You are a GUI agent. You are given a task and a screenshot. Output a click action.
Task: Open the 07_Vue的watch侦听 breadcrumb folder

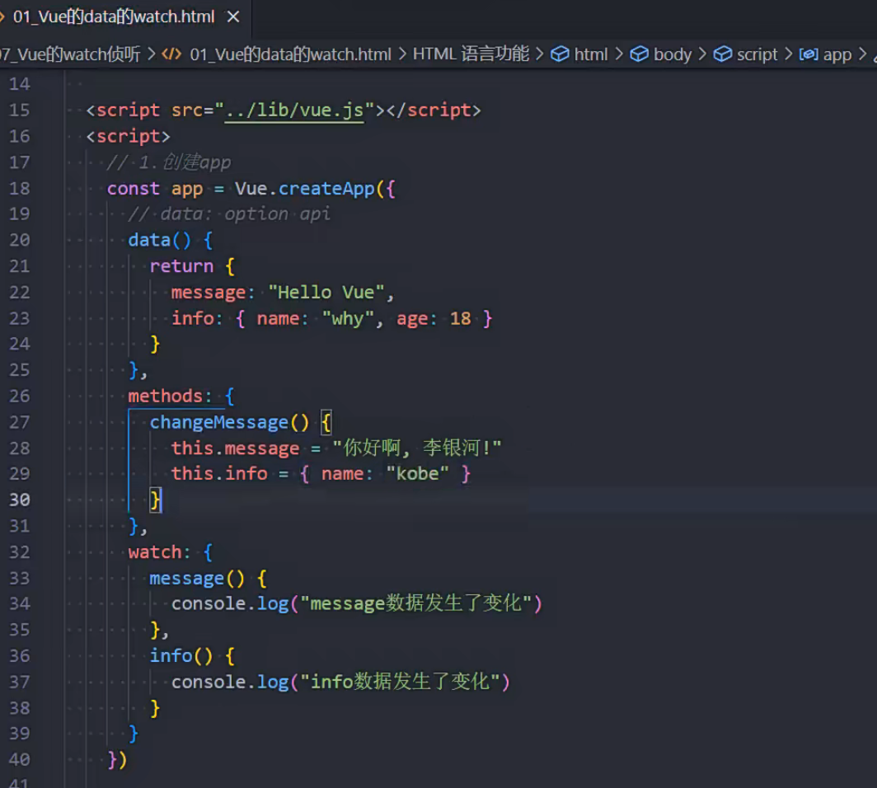pos(70,54)
